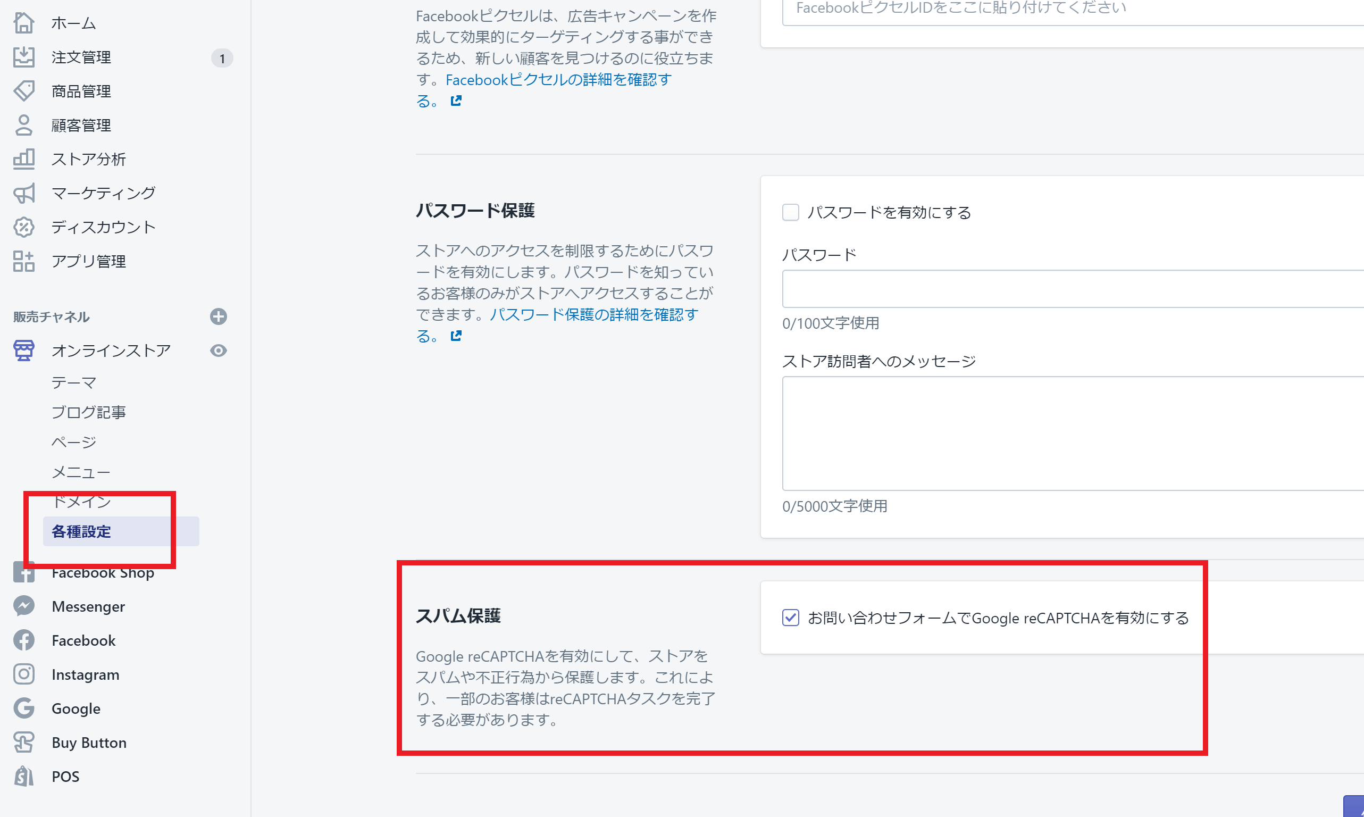This screenshot has height=817, width=1364.
Task: Click the Google channel G icon
Action: pos(24,708)
